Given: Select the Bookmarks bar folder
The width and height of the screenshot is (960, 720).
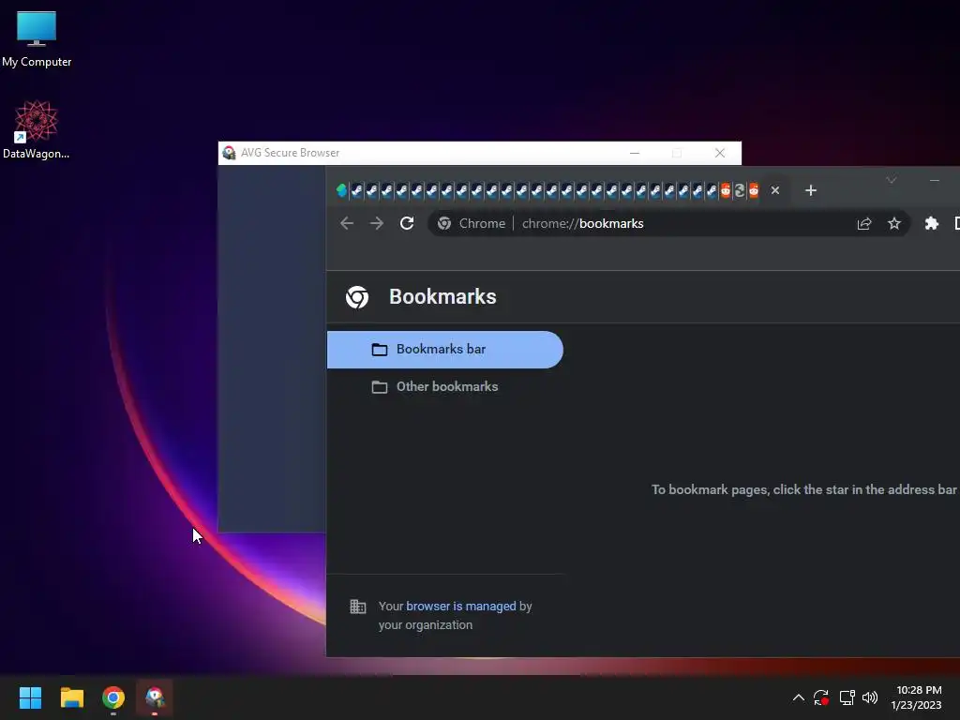Looking at the screenshot, I should [445, 350].
